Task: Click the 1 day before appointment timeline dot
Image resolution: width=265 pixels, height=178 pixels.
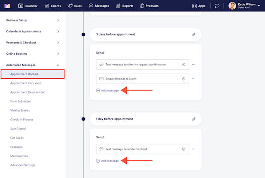Action: click(83, 119)
